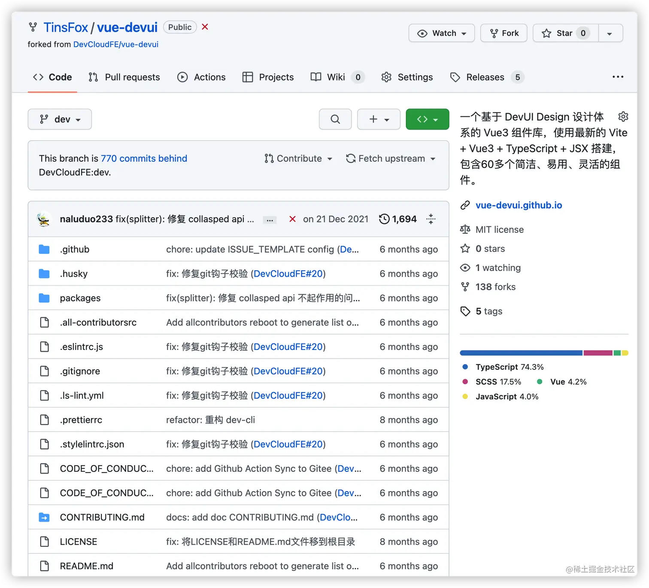The image size is (649, 588).
Task: Open the vue-devui repository name link
Action: [x=127, y=27]
